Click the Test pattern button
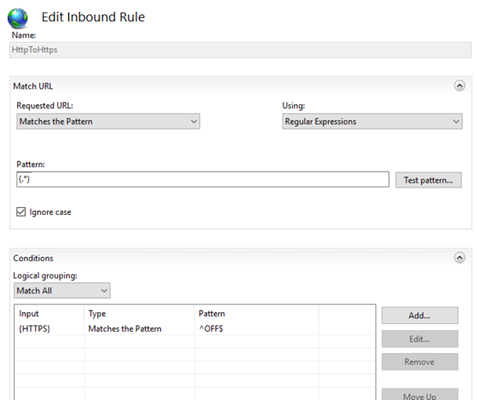The image size is (477, 400). click(x=428, y=180)
